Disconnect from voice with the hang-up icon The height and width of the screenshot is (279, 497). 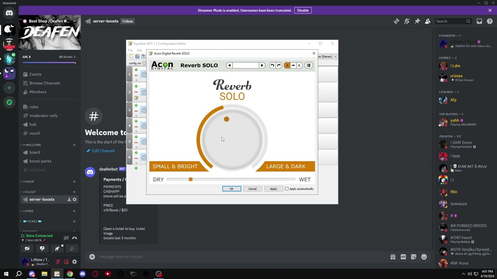75,238
